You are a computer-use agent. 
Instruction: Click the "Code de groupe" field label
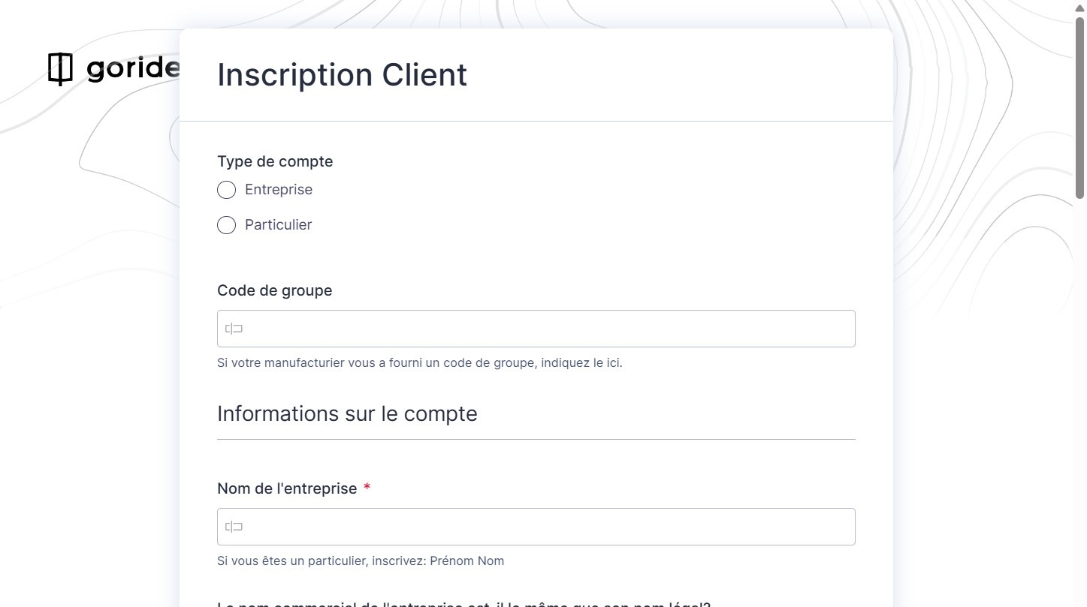pyautogui.click(x=274, y=290)
